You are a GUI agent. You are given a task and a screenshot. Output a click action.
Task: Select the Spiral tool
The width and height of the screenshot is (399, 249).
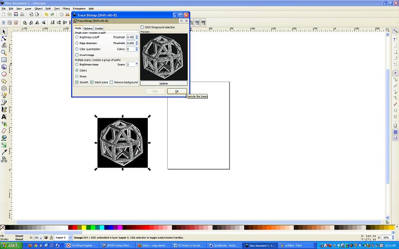[x=4, y=88]
